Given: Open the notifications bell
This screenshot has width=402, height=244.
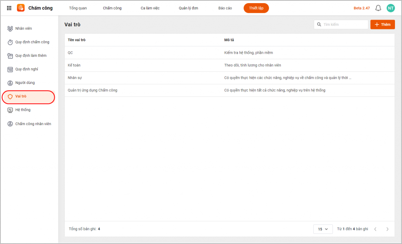Looking at the screenshot, I should (x=378, y=8).
